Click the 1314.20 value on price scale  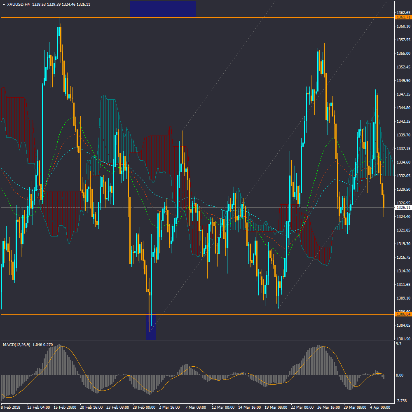[x=402, y=271]
